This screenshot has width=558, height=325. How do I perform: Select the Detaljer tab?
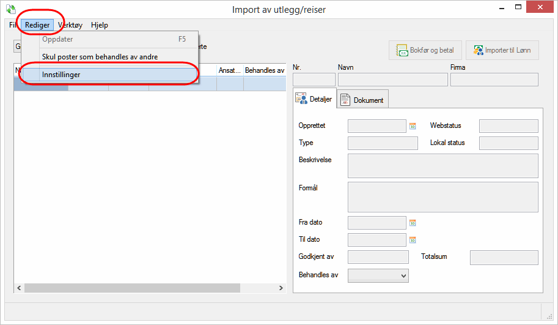(315, 99)
